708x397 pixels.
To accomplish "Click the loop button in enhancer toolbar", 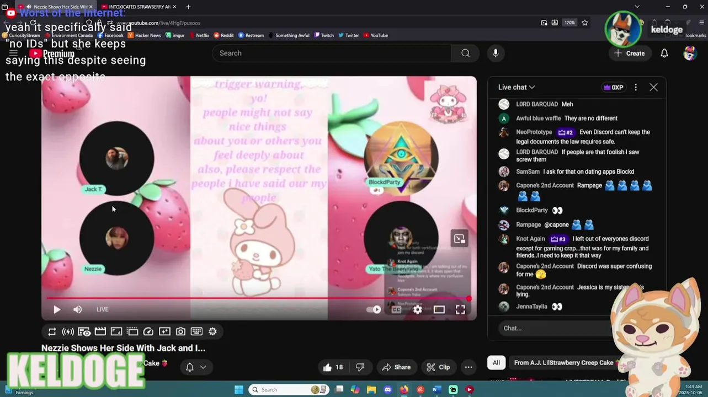I will (x=52, y=331).
